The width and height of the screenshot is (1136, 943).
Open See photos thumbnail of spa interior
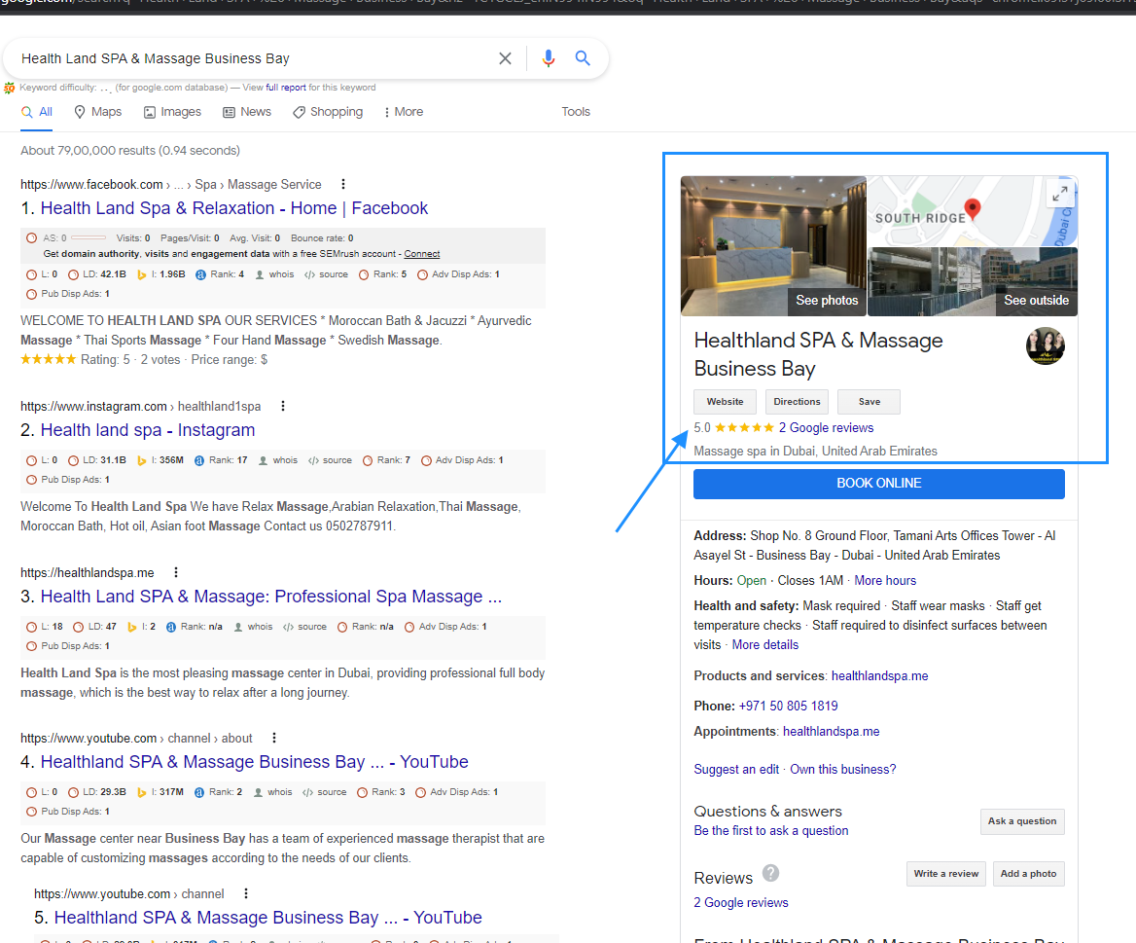(x=773, y=245)
